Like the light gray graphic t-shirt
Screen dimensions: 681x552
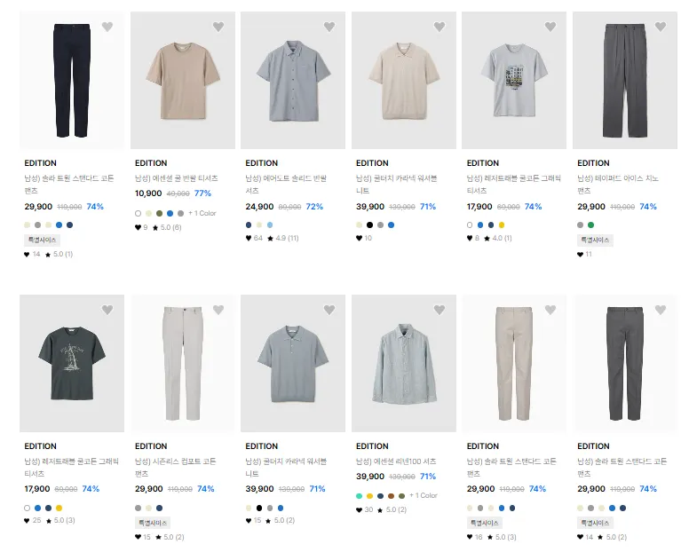(x=550, y=27)
